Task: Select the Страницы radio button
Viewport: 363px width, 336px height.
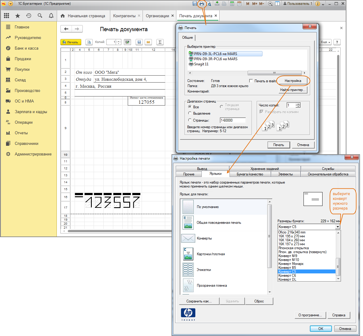Action: pyautogui.click(x=190, y=120)
